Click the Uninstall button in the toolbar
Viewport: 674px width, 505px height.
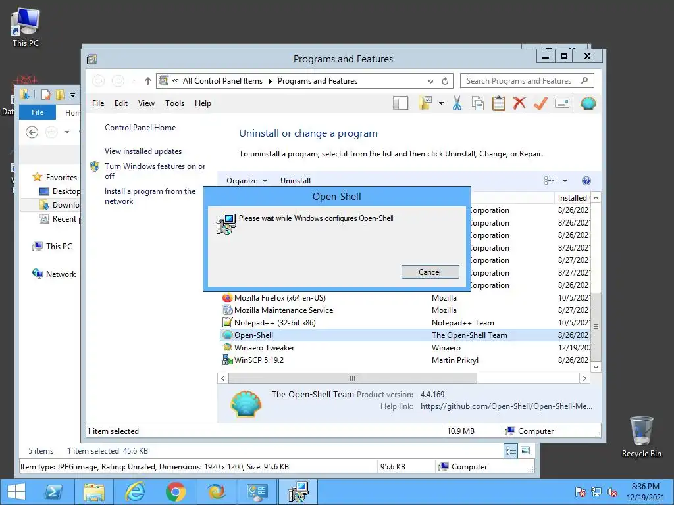click(x=296, y=181)
